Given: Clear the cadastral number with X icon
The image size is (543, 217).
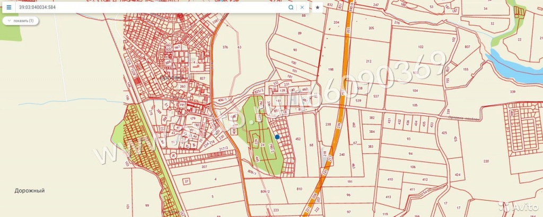Looking at the screenshot, I should click(x=302, y=8).
